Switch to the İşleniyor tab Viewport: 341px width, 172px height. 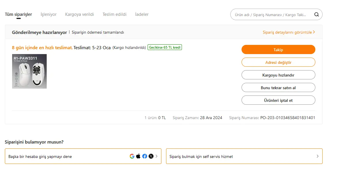coord(48,14)
